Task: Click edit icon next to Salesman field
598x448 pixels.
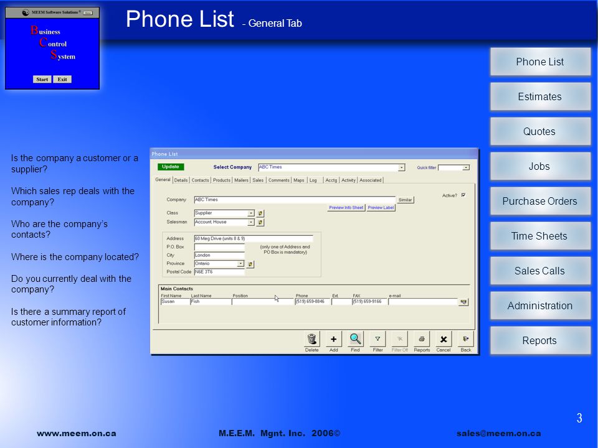Action: (260, 222)
